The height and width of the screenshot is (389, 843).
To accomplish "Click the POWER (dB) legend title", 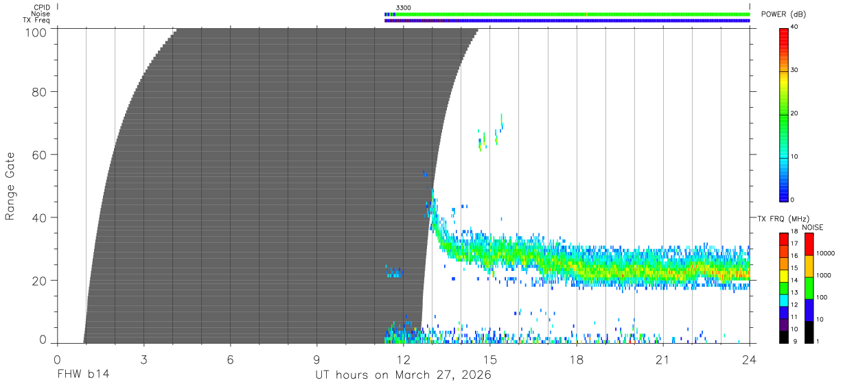I will pyautogui.click(x=783, y=14).
